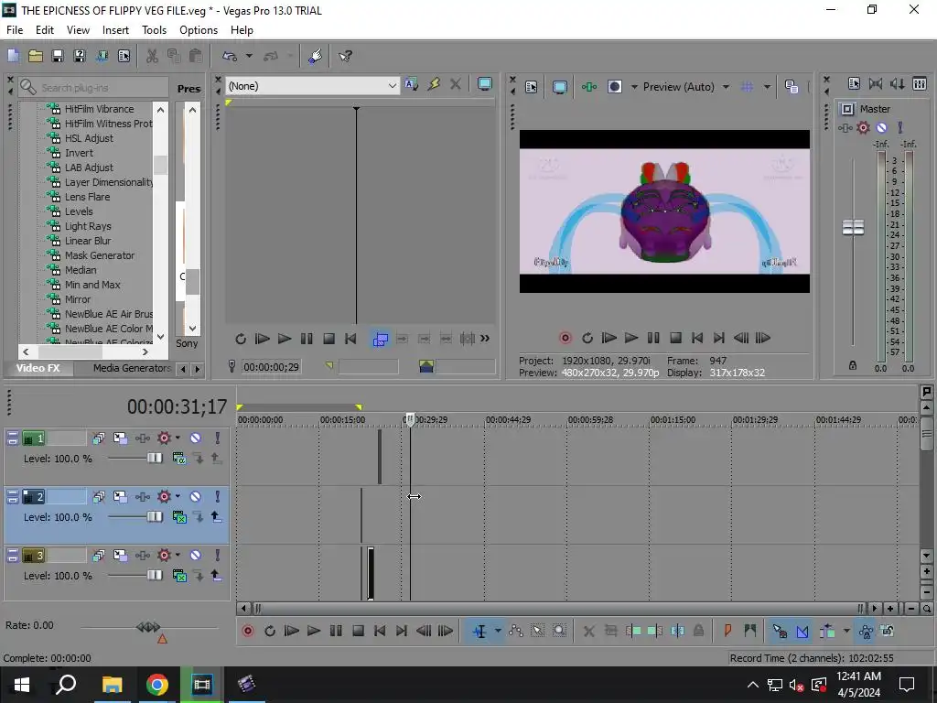Expand the Preview (Auto) quality dropdown
The image size is (937, 703).
[726, 87]
